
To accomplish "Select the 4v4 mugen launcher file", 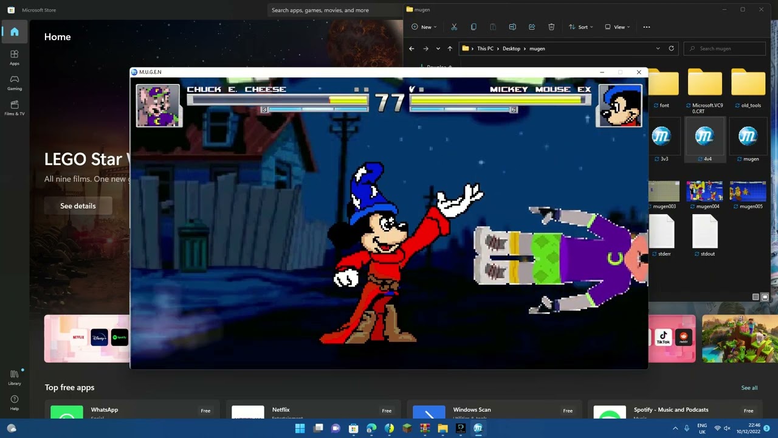I will point(705,141).
